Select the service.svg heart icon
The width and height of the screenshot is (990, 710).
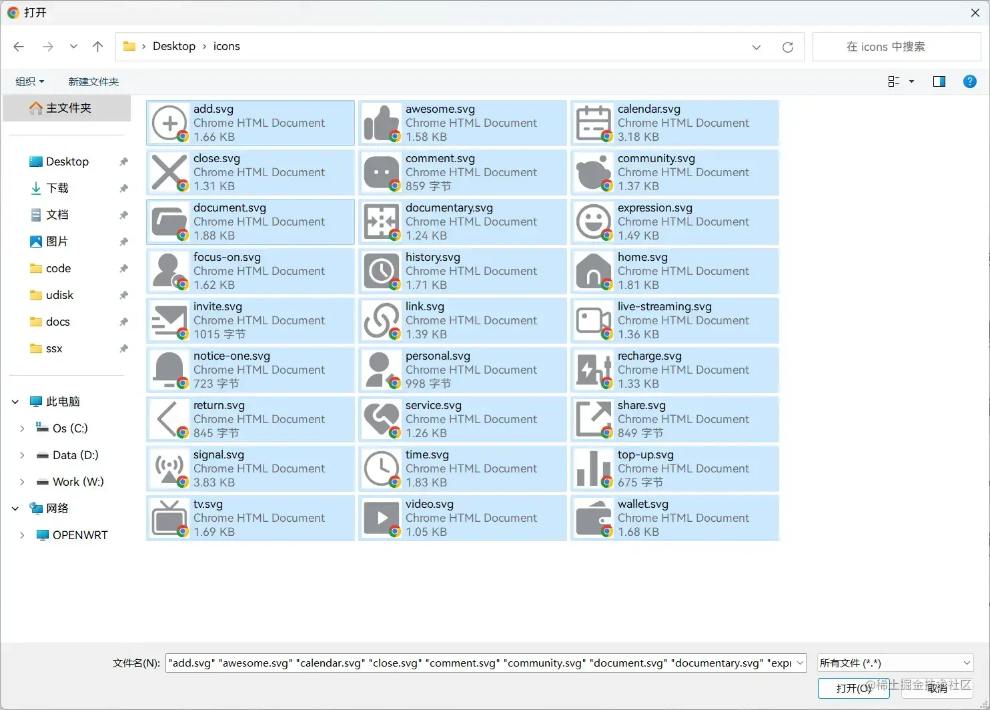[382, 419]
